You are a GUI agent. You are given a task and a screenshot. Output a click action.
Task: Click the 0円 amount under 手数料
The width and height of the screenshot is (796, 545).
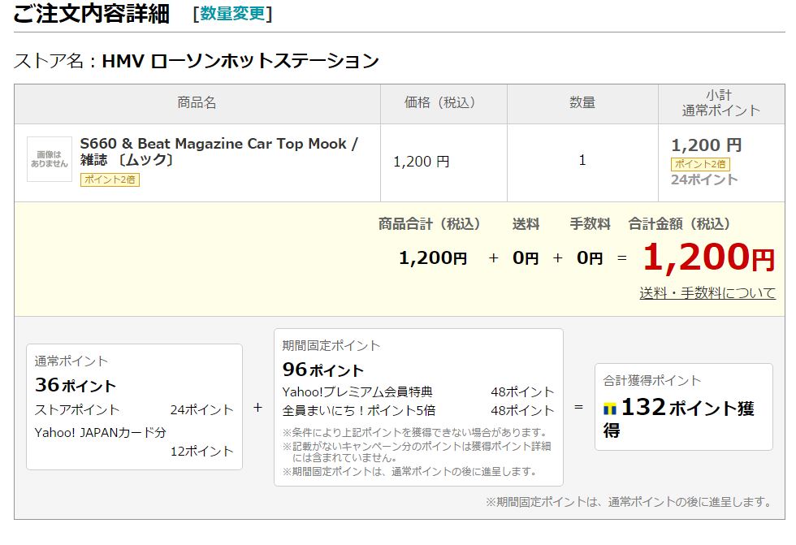tap(590, 258)
